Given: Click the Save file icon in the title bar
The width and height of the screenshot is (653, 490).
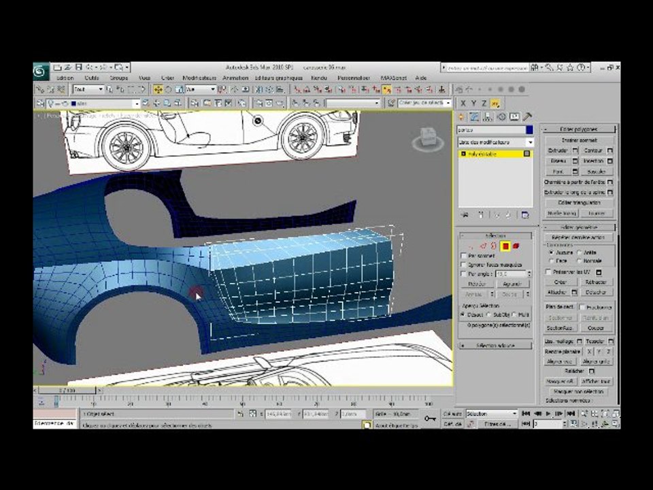Looking at the screenshot, I should point(79,67).
